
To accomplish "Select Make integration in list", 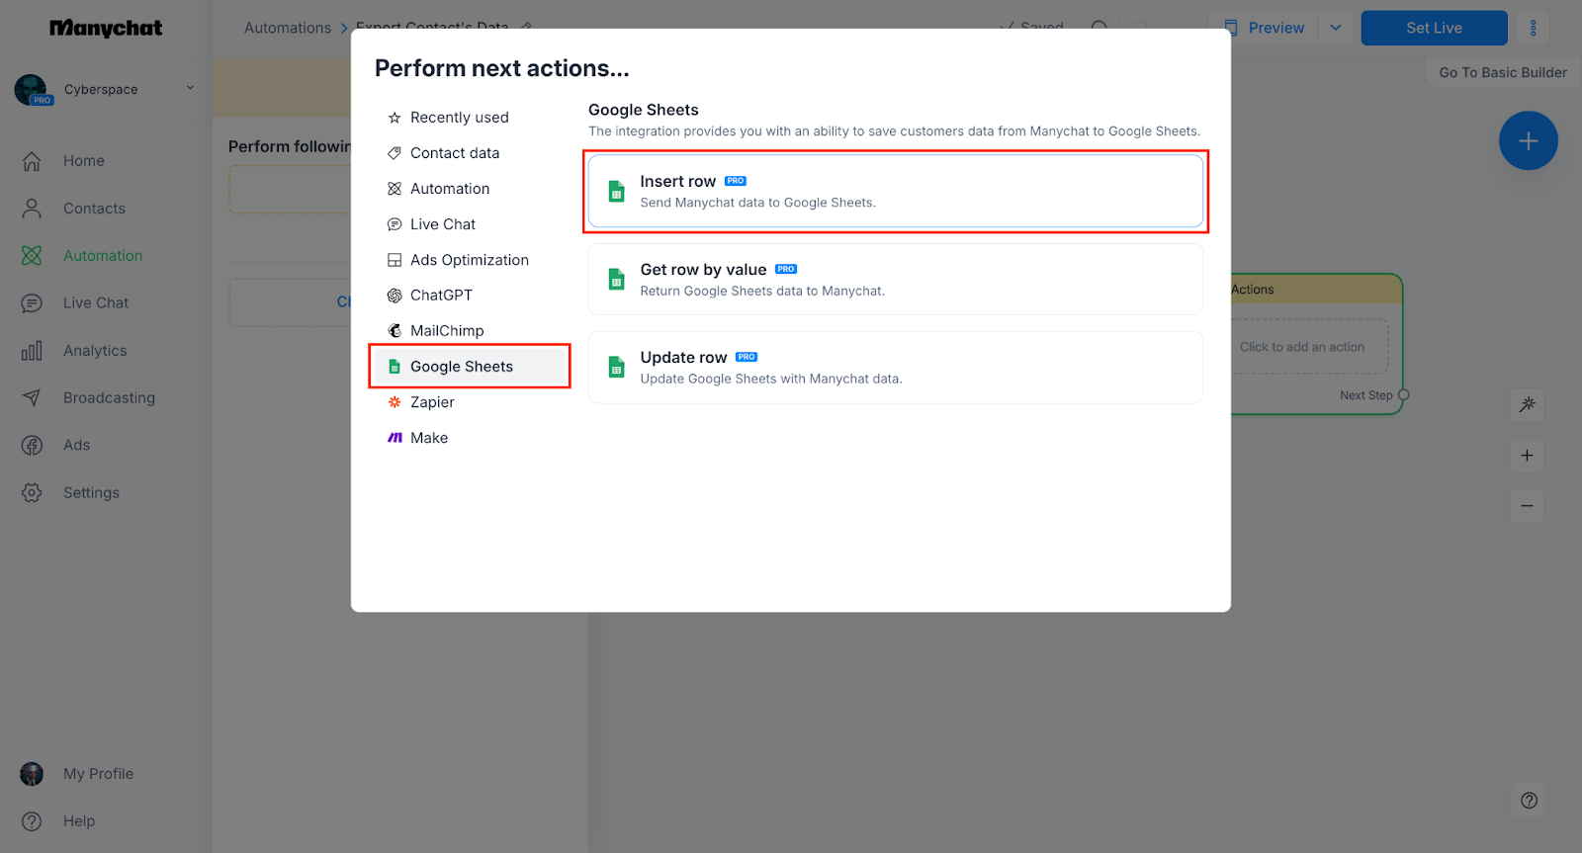I will point(428,438).
